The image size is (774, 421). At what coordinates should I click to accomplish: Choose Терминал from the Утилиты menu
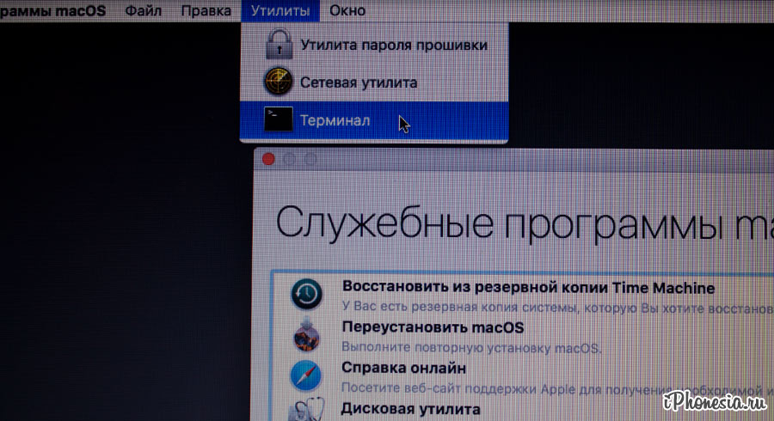coord(374,120)
